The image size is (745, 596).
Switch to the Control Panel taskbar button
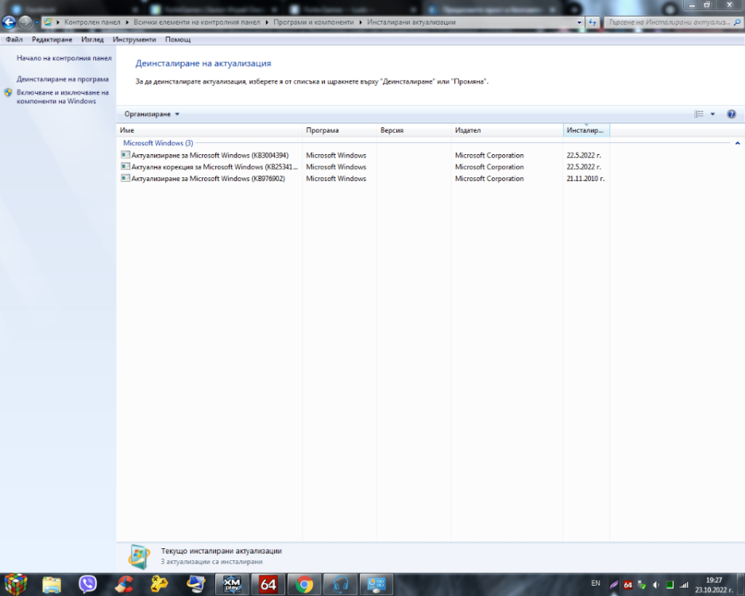click(x=376, y=585)
